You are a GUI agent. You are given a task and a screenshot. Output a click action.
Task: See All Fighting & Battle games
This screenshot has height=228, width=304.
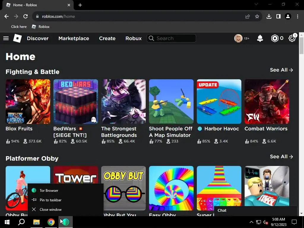coord(281,70)
